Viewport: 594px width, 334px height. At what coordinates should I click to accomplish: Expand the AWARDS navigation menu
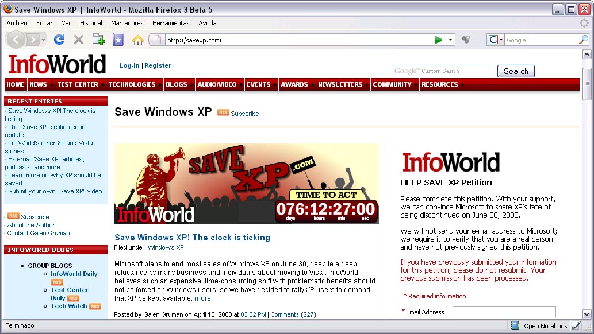click(x=297, y=84)
